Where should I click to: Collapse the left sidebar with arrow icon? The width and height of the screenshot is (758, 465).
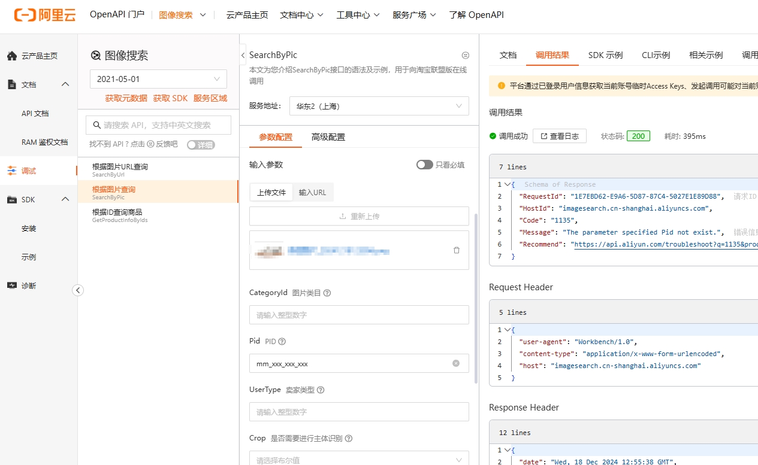[78, 290]
